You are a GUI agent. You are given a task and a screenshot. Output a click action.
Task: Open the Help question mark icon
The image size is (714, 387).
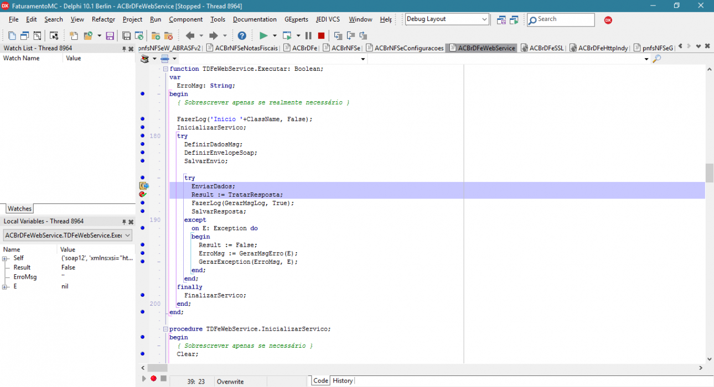242,35
